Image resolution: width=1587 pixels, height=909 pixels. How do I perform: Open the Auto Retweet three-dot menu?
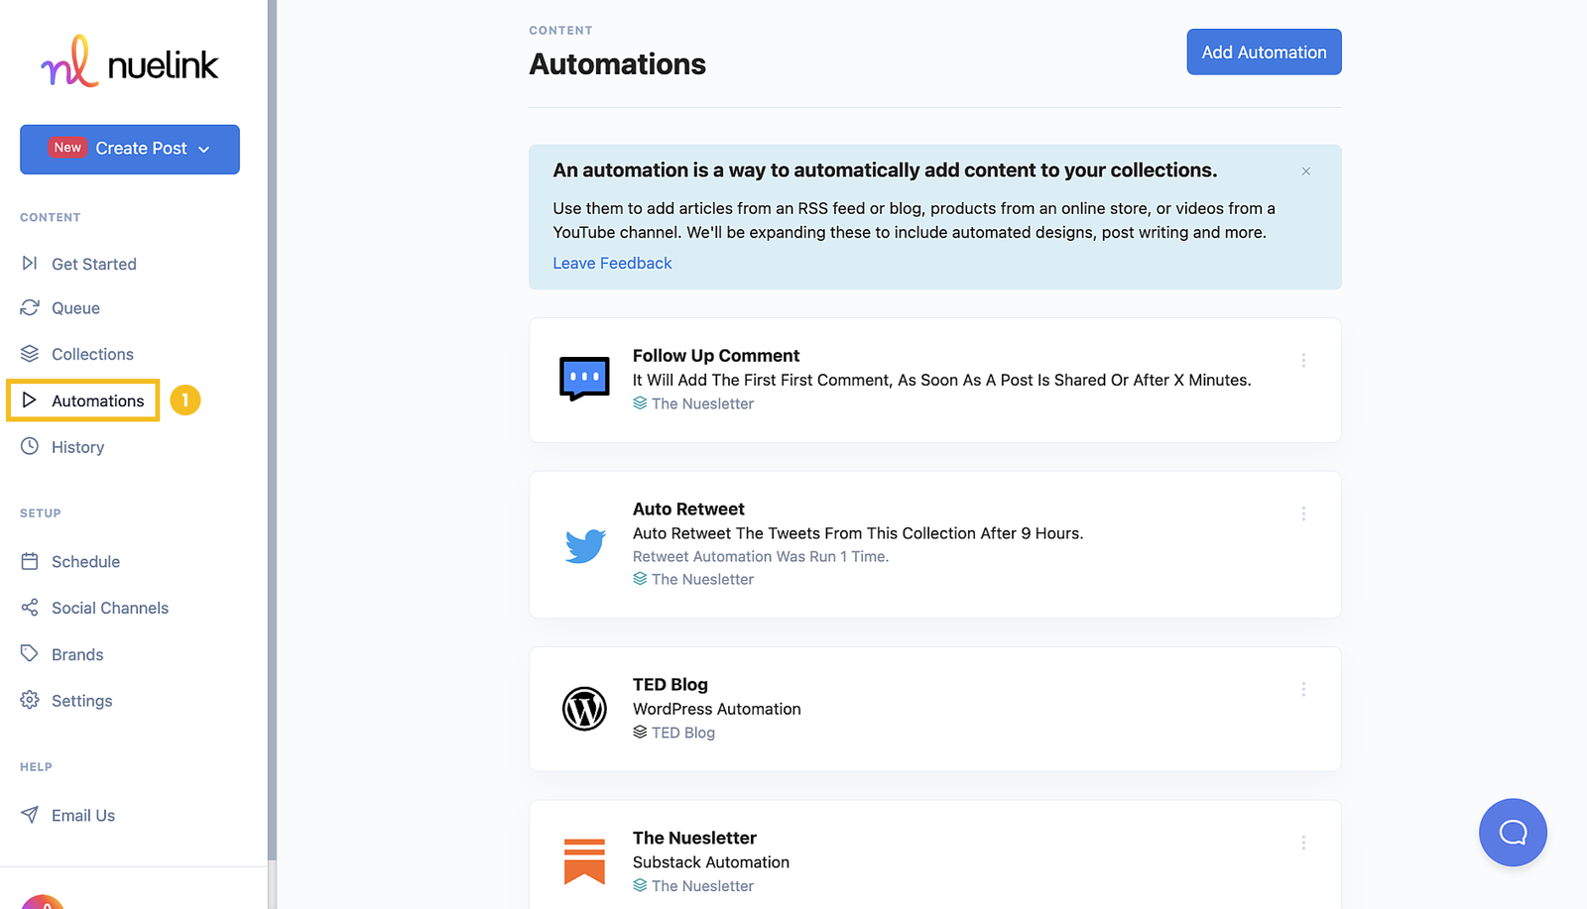pyautogui.click(x=1303, y=513)
